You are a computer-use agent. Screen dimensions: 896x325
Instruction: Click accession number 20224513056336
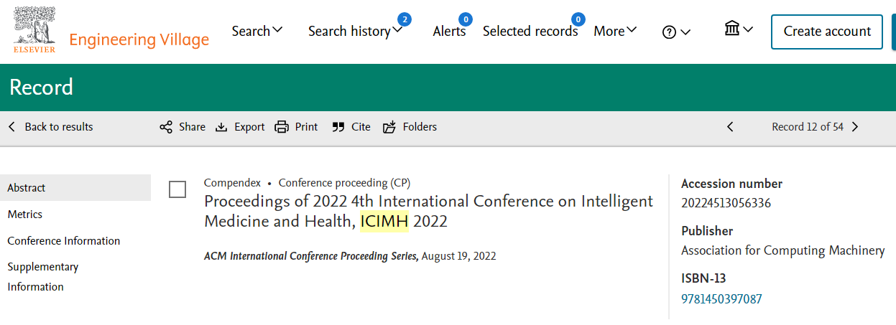[726, 203]
